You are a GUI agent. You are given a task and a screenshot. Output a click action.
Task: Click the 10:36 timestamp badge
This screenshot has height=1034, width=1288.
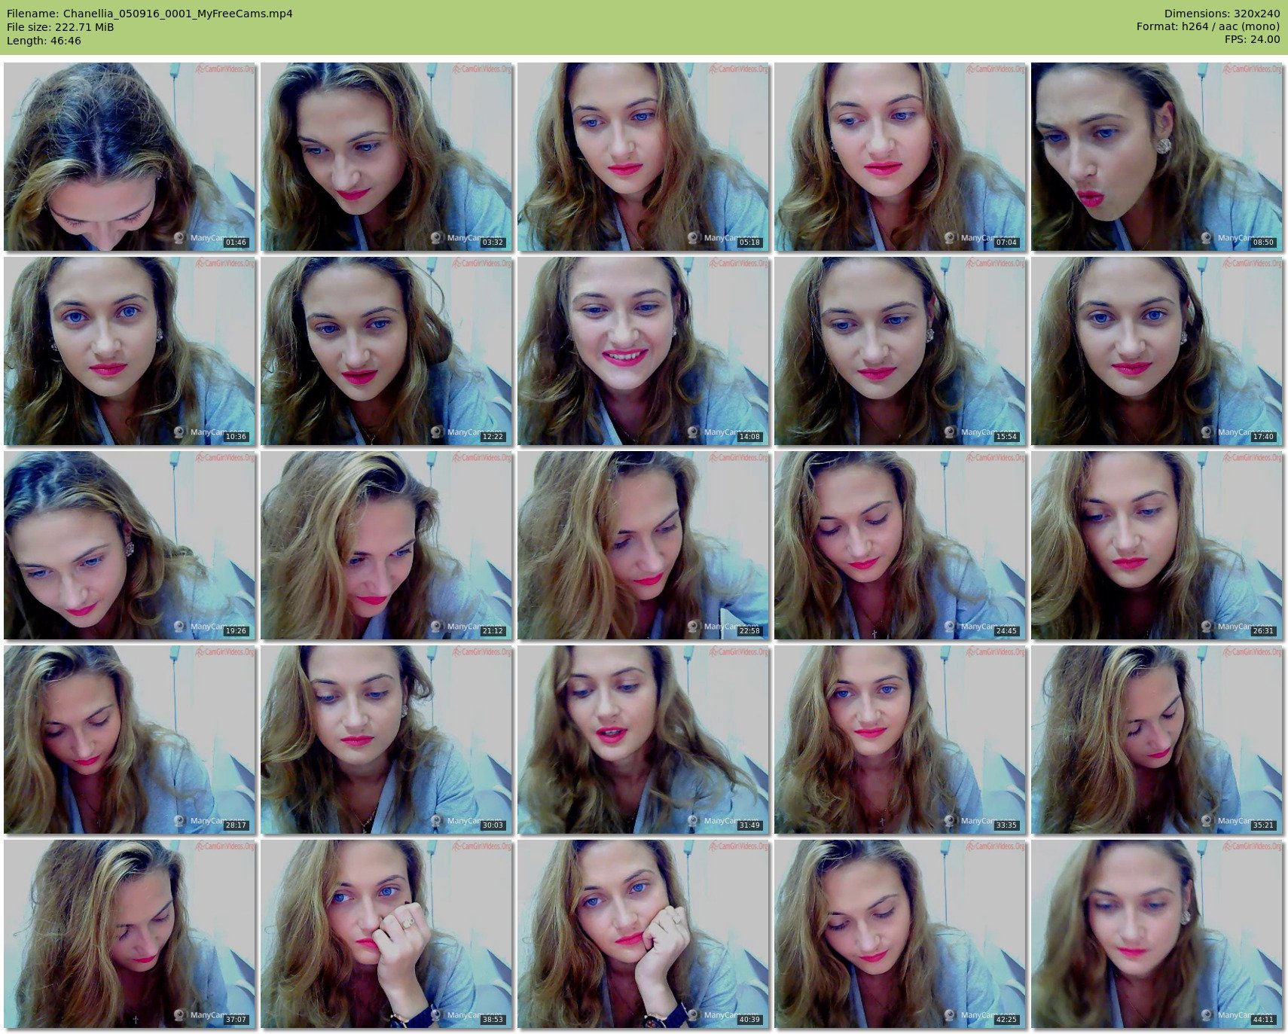[x=236, y=437]
